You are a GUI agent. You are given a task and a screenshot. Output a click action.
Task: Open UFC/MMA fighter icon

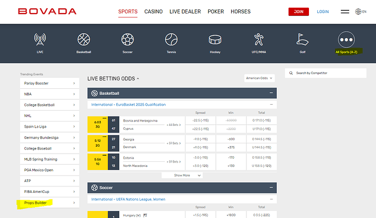click(258, 40)
